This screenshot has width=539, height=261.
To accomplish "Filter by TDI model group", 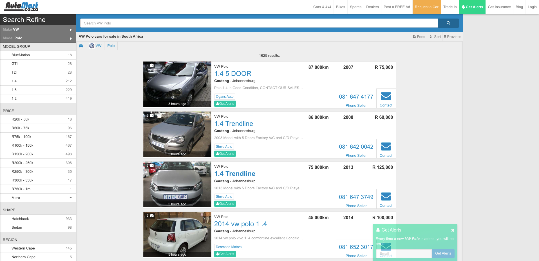I will click(x=38, y=72).
